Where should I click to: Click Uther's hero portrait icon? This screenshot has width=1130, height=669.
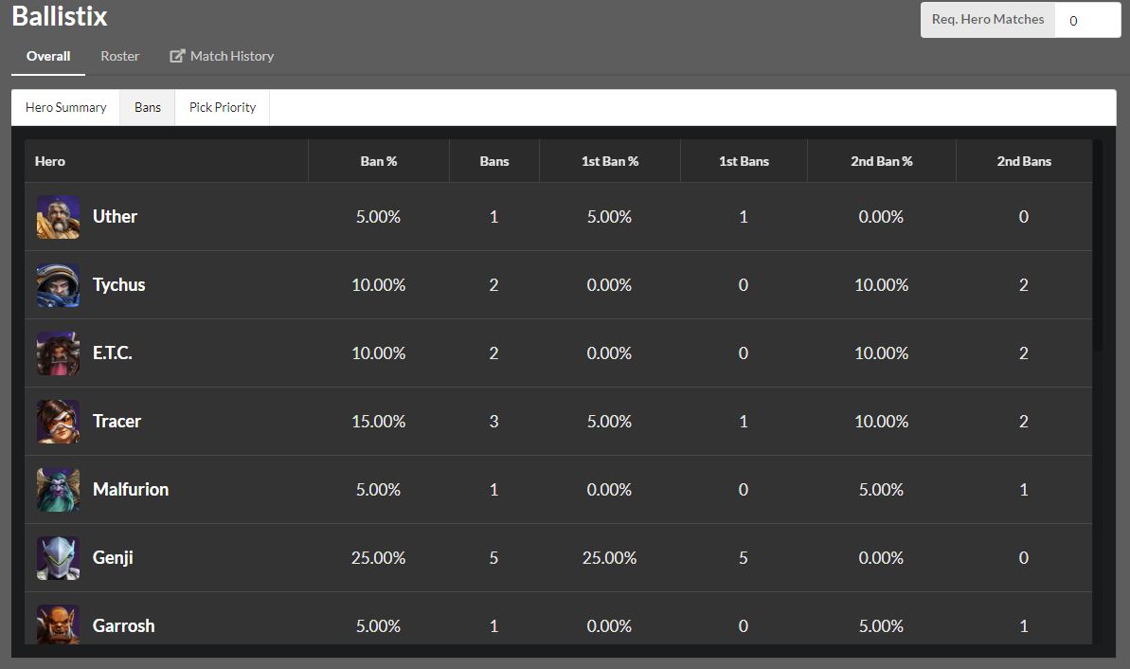coord(59,217)
